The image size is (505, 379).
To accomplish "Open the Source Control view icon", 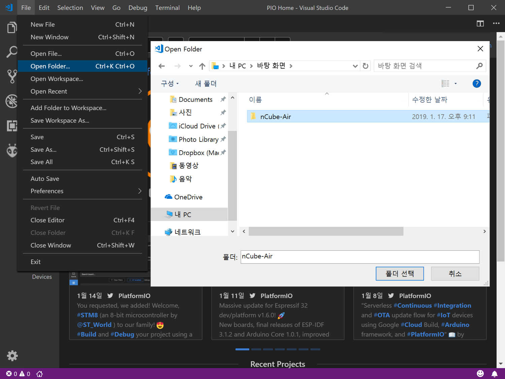I will point(12,76).
